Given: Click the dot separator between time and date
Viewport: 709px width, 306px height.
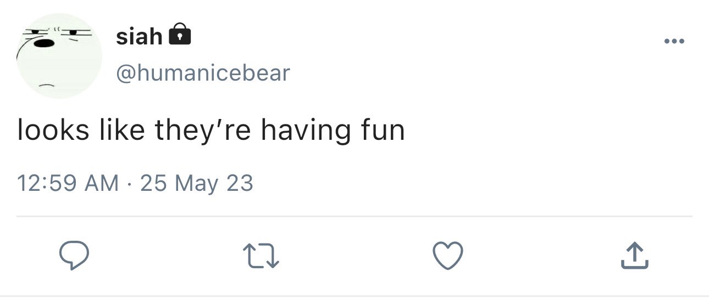Looking at the screenshot, I should (129, 183).
